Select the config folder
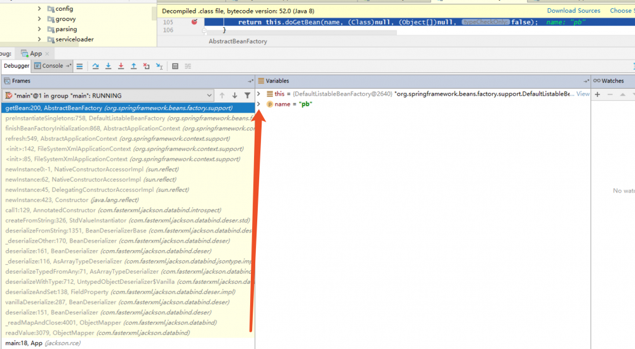This screenshot has height=349, width=635. point(60,8)
